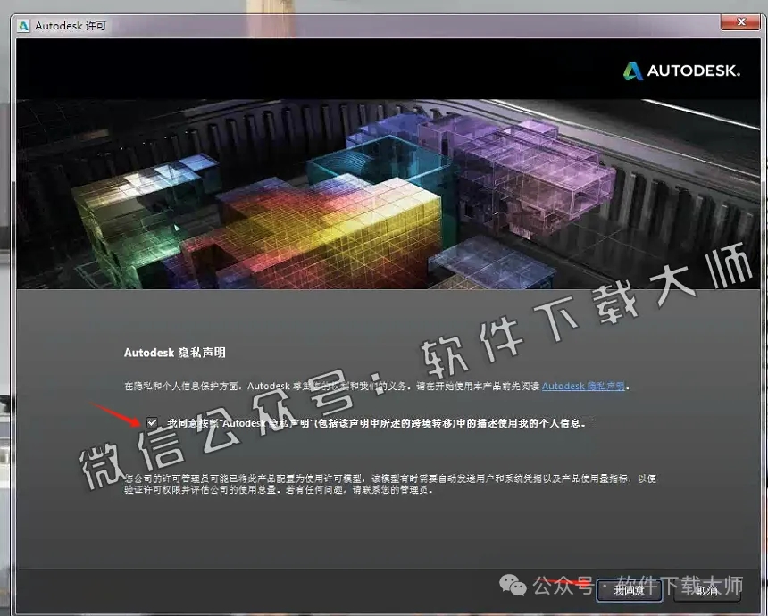The width and height of the screenshot is (768, 616).
Task: Click the Autodesk 隐私声明 heading
Action: (174, 353)
